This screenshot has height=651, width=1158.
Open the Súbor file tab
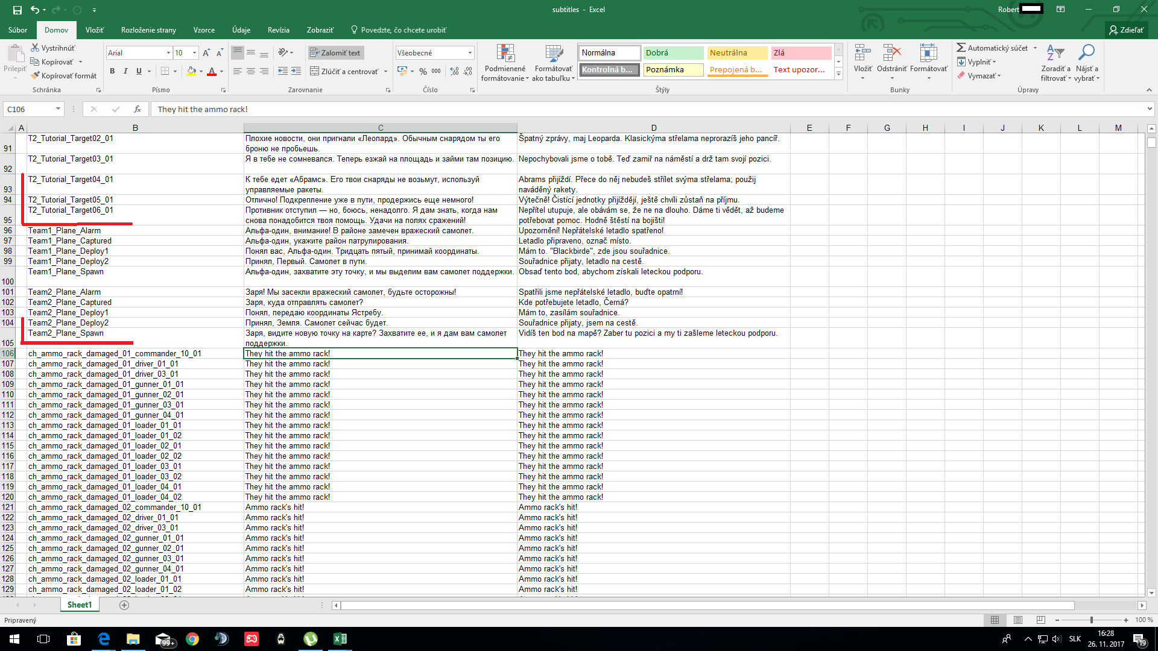[17, 30]
